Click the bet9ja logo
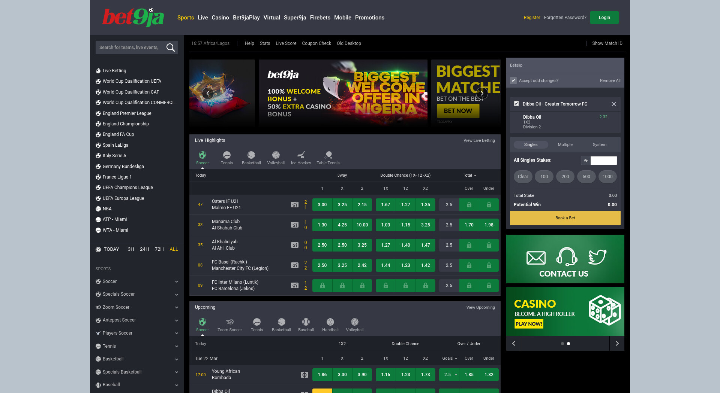Image resolution: width=720 pixels, height=393 pixels. [x=133, y=17]
